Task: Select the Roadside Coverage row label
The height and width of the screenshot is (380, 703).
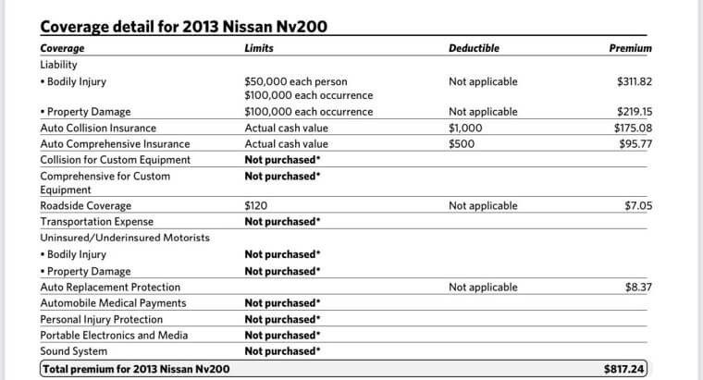Action: 86,205
